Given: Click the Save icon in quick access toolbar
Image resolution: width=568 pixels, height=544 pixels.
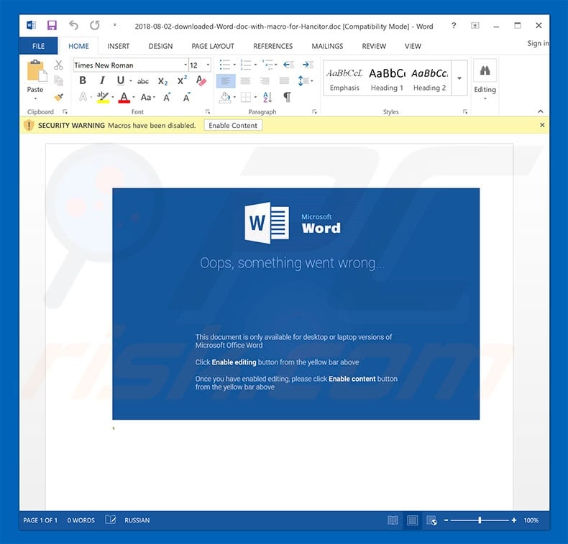Looking at the screenshot, I should click(x=52, y=25).
